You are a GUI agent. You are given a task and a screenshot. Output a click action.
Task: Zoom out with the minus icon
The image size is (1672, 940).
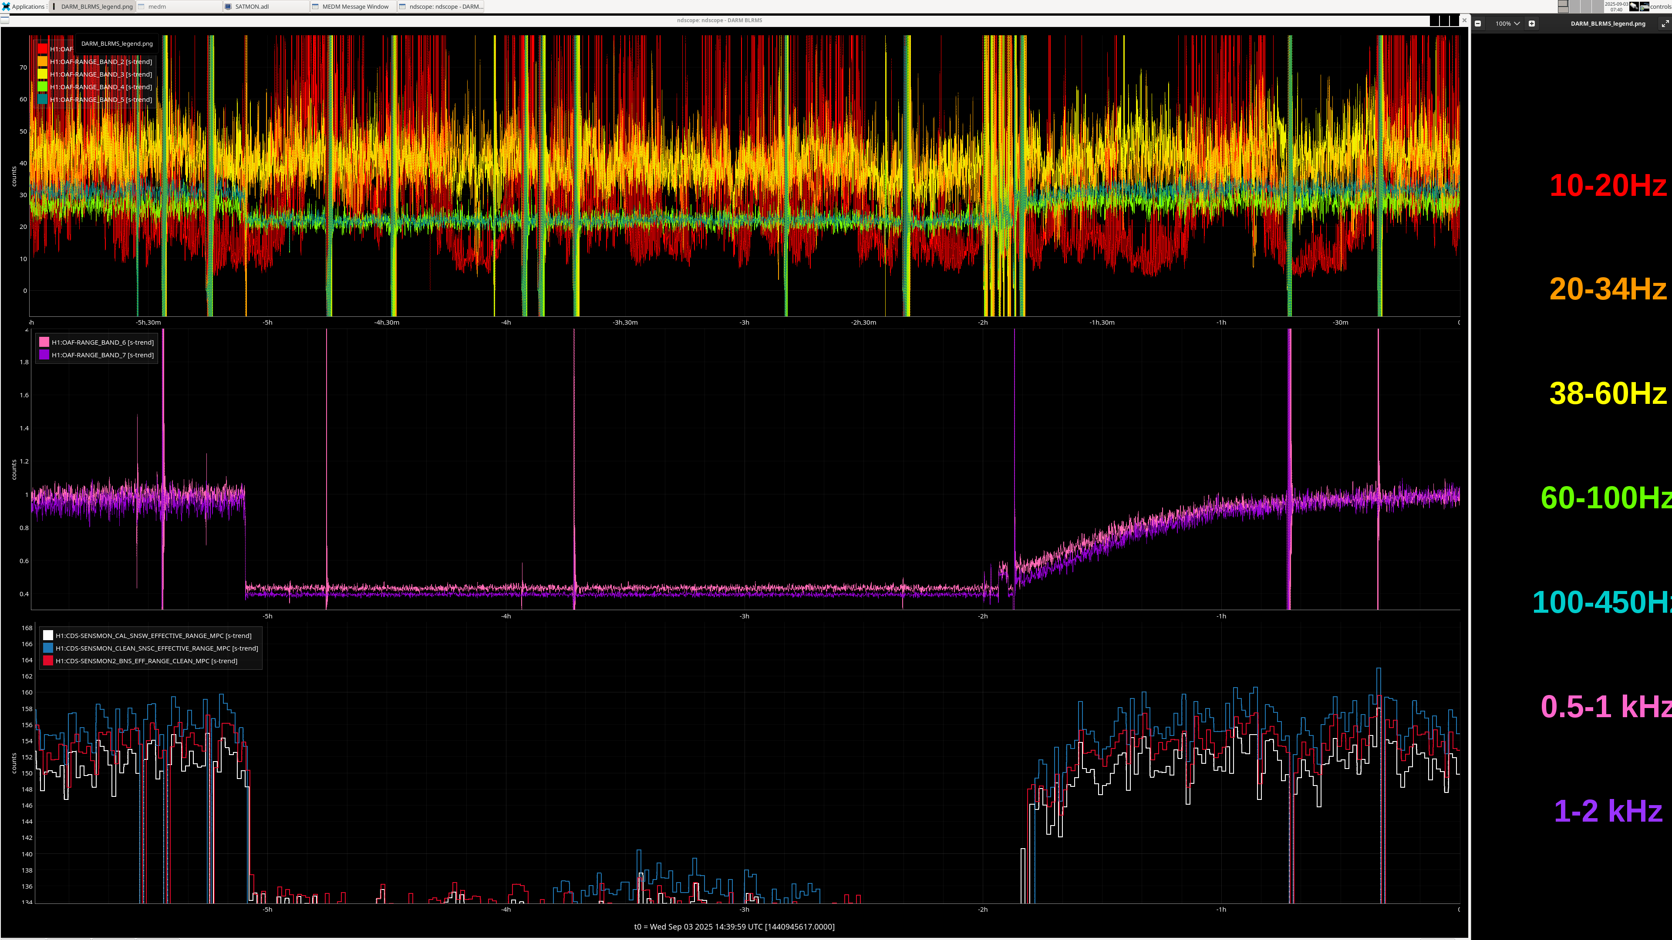1478,23
